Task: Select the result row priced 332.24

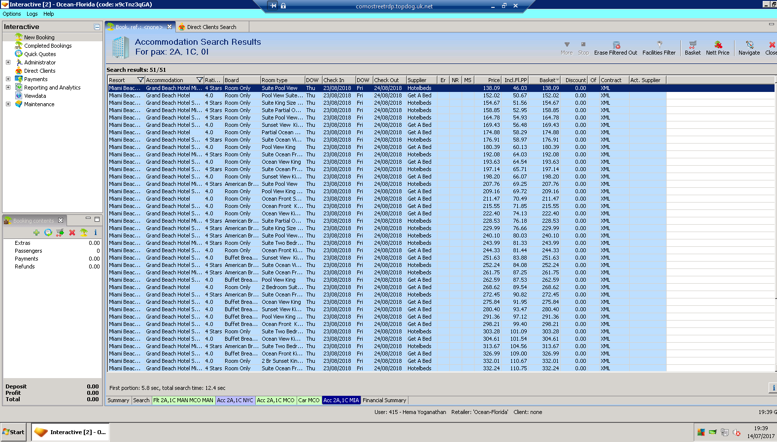Action: [x=387, y=368]
